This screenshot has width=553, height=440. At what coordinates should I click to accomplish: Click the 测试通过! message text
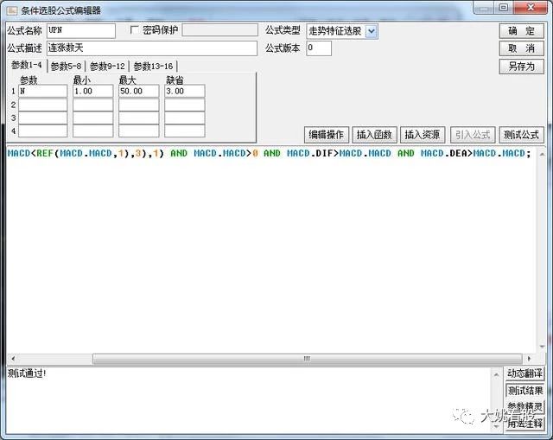pyautogui.click(x=27, y=373)
